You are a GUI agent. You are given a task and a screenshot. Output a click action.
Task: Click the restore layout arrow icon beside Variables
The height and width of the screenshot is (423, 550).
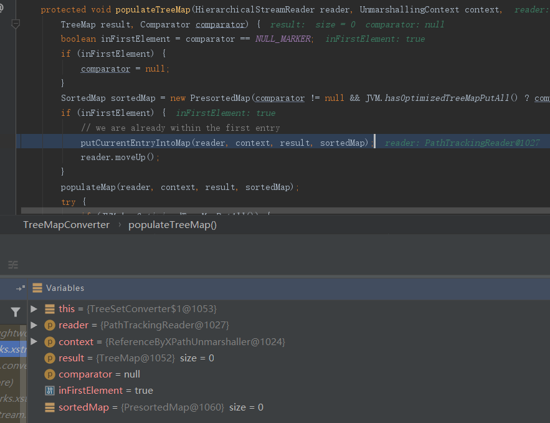coord(21,288)
